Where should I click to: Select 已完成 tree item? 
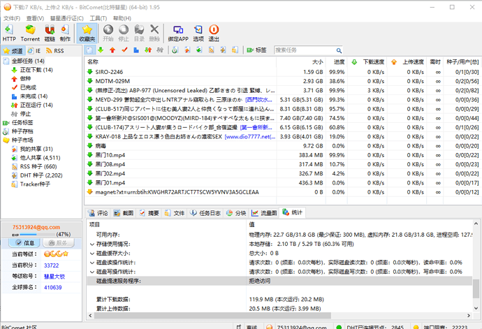pos(28,87)
